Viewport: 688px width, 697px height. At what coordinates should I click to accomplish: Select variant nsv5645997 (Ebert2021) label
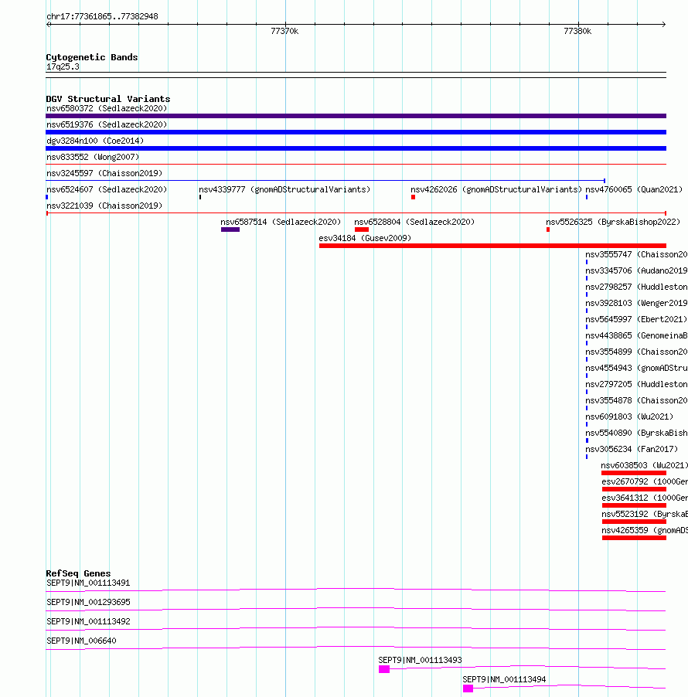[636, 320]
